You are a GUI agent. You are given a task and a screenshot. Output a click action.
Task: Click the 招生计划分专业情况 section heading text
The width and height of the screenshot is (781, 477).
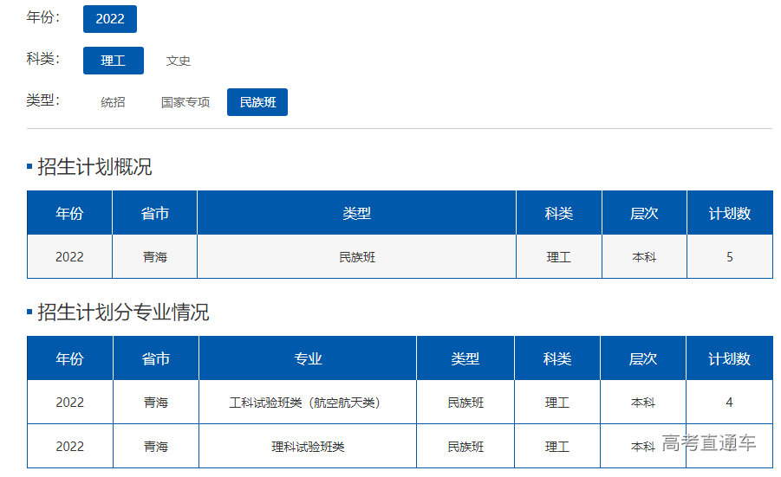coord(123,313)
